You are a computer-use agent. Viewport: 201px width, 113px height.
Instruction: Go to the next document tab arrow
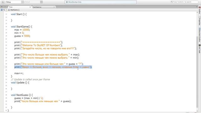[5, 7]
